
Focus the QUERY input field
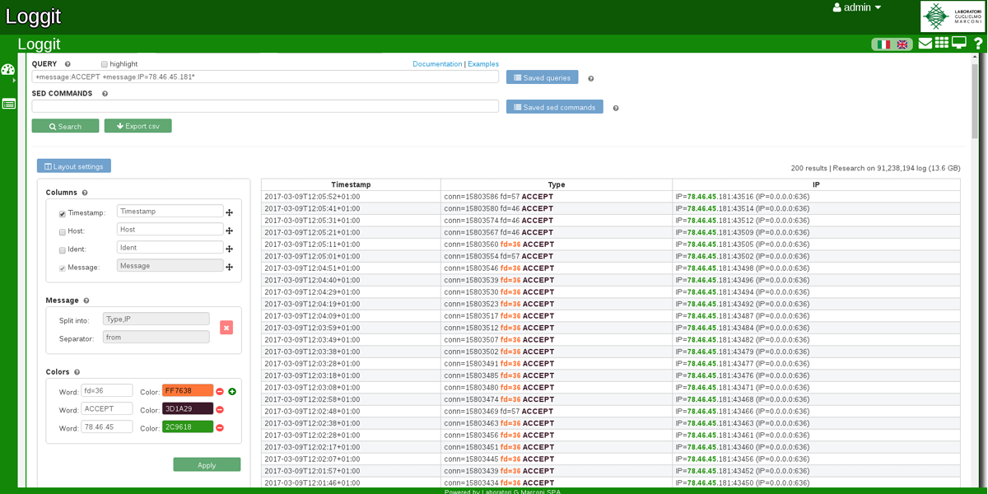tap(265, 77)
